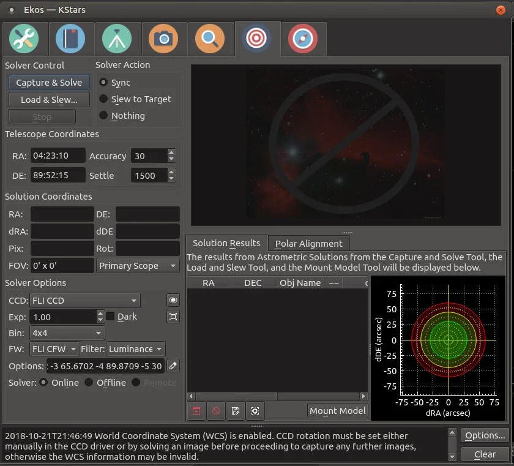The width and height of the screenshot is (514, 466).
Task: Click the Capture & Solve button
Action: pyautogui.click(x=49, y=83)
